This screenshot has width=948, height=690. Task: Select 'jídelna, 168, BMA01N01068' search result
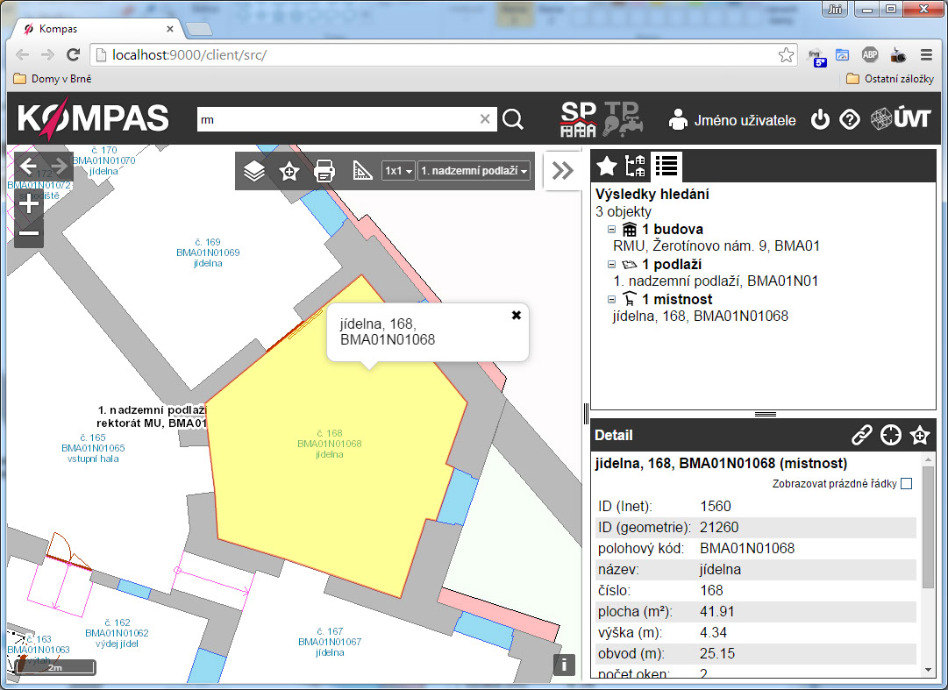(700, 316)
